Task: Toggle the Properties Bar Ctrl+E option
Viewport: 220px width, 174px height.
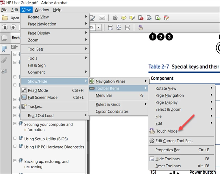Action: [x=181, y=150]
